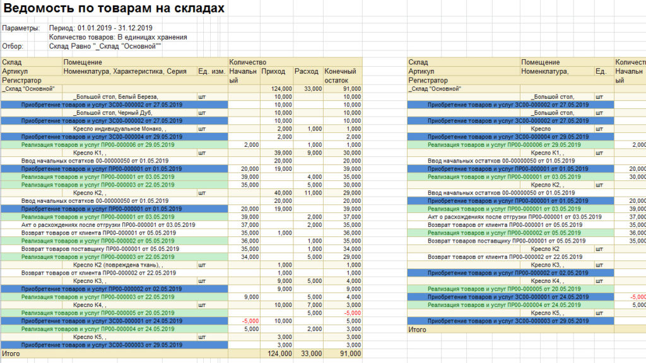Select the "Параметры:" label
The height and width of the screenshot is (363, 646).
(x=21, y=28)
